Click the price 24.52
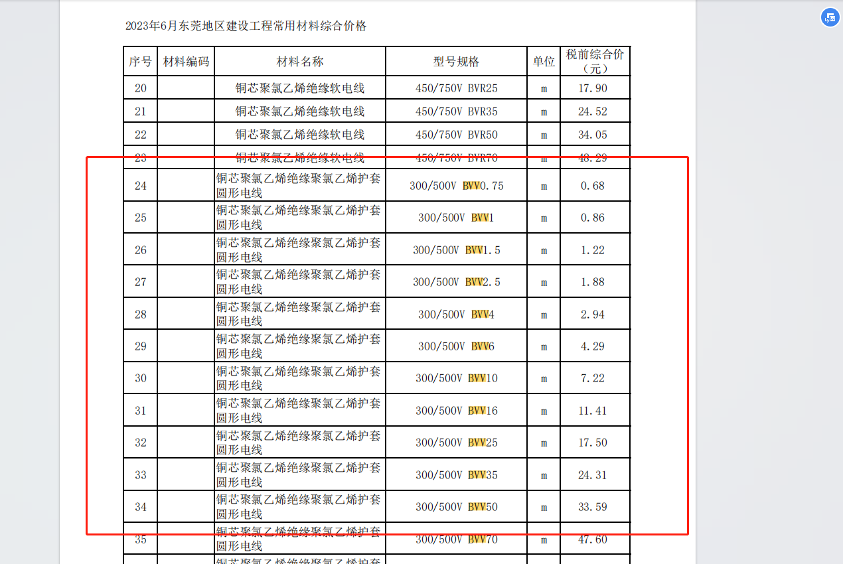Screen dimensions: 843x564 593,111
